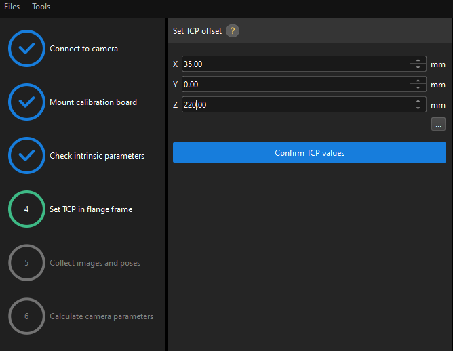Increase X value with up arrow
Viewport: 453px width, 351px height.
418,60
